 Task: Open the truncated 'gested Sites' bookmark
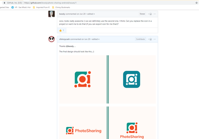pos(4,7)
